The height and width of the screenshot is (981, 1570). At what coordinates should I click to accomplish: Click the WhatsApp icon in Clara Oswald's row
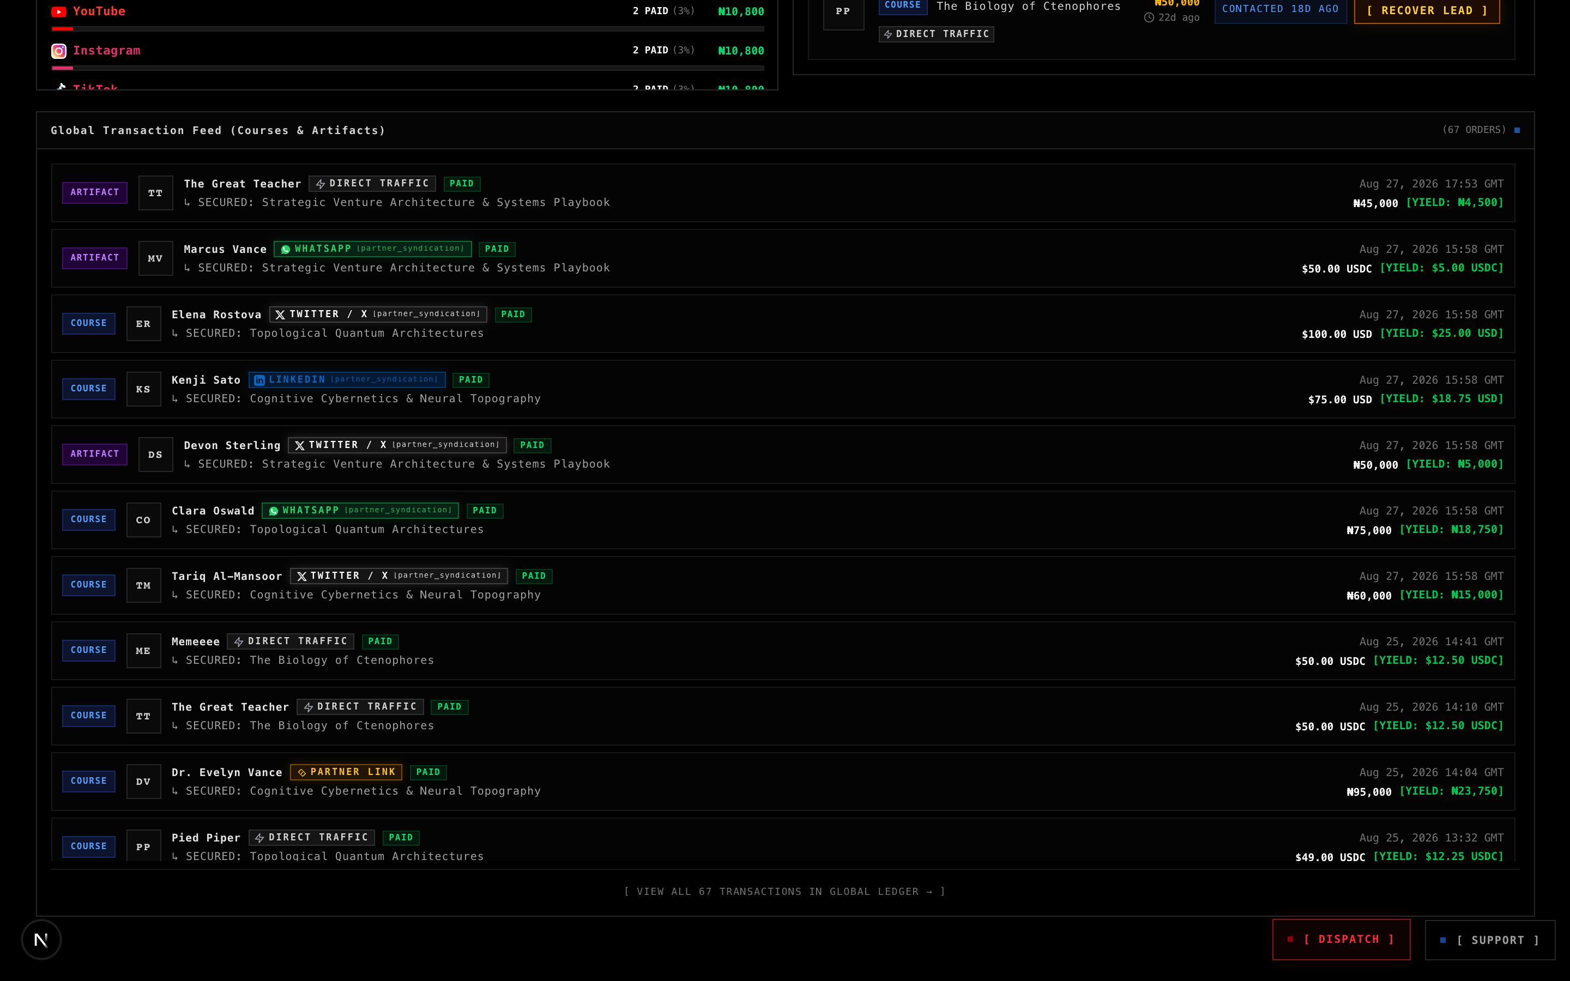274,511
